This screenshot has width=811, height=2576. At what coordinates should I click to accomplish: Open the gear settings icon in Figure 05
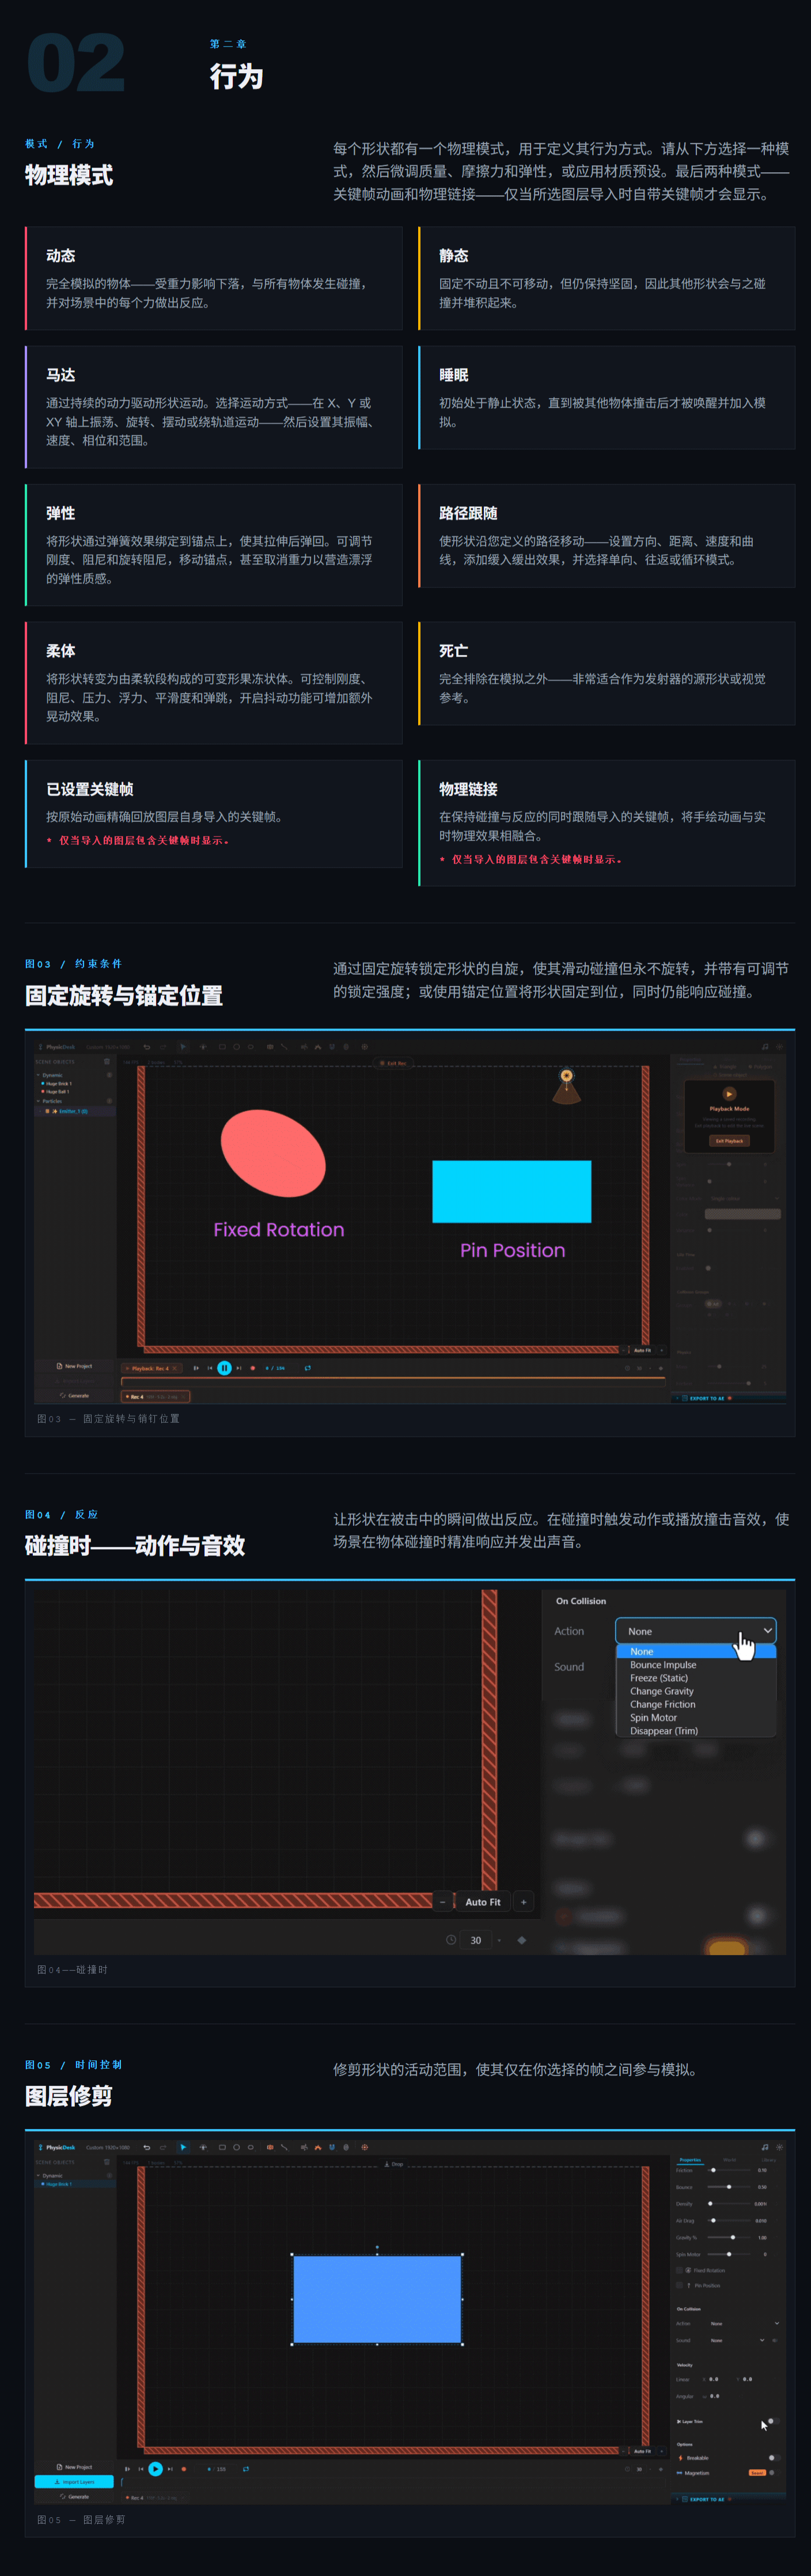[x=780, y=2147]
